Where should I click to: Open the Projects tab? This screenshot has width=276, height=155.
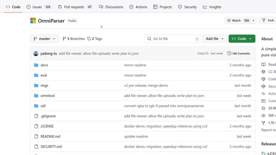[162, 7]
